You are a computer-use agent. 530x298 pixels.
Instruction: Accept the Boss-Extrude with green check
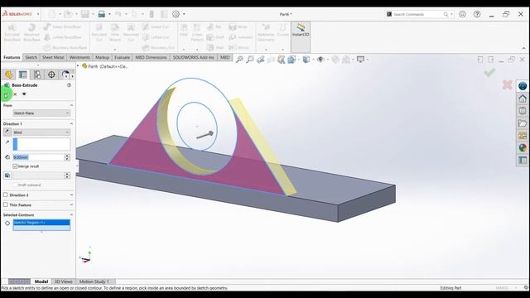pyautogui.click(x=6, y=94)
